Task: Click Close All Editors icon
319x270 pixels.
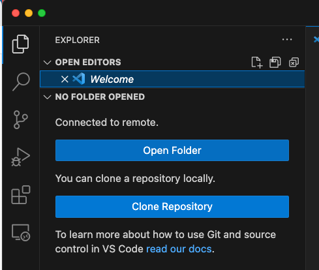Action: [294, 63]
